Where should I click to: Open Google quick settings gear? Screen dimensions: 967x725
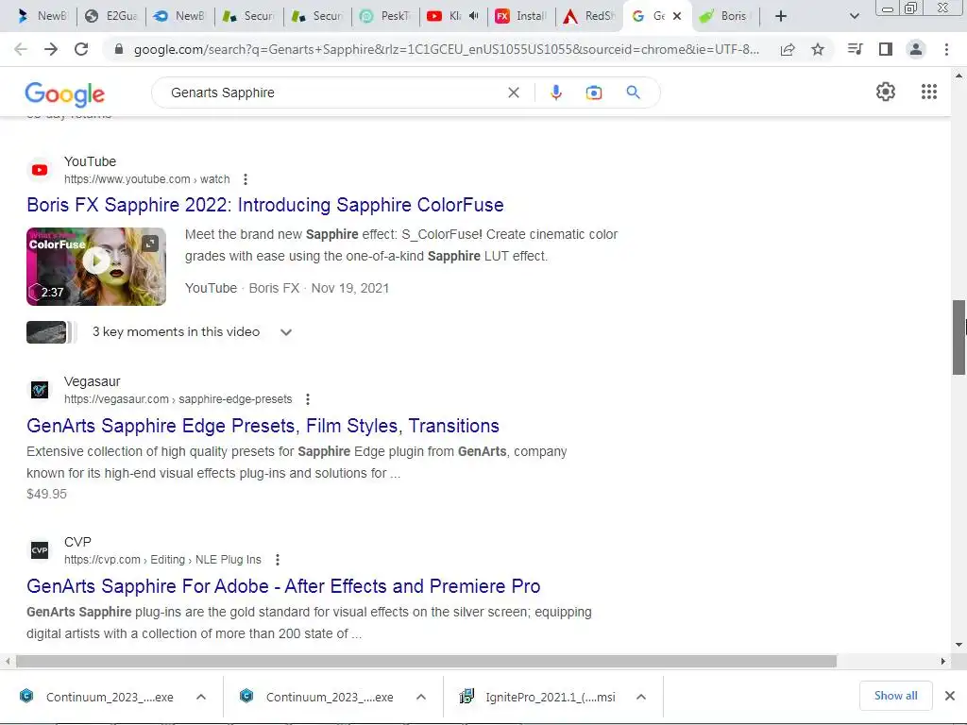click(886, 92)
